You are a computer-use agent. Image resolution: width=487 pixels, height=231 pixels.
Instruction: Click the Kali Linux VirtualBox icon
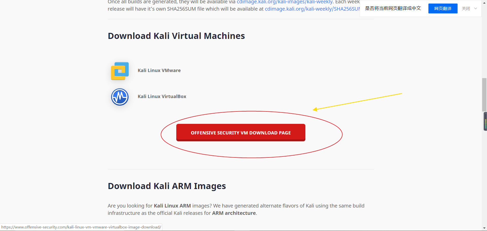(x=120, y=97)
